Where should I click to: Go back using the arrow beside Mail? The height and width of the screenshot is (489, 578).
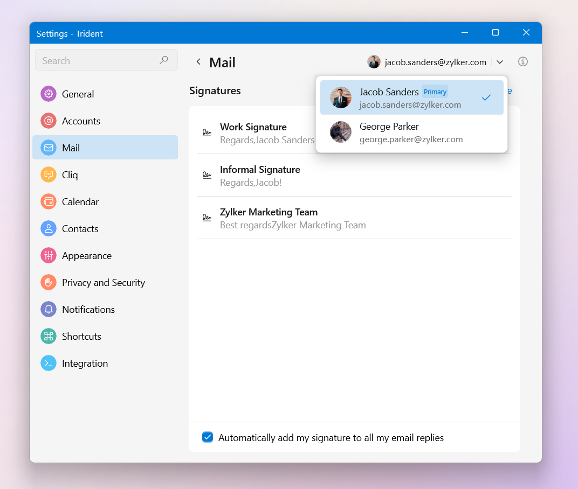tap(198, 61)
